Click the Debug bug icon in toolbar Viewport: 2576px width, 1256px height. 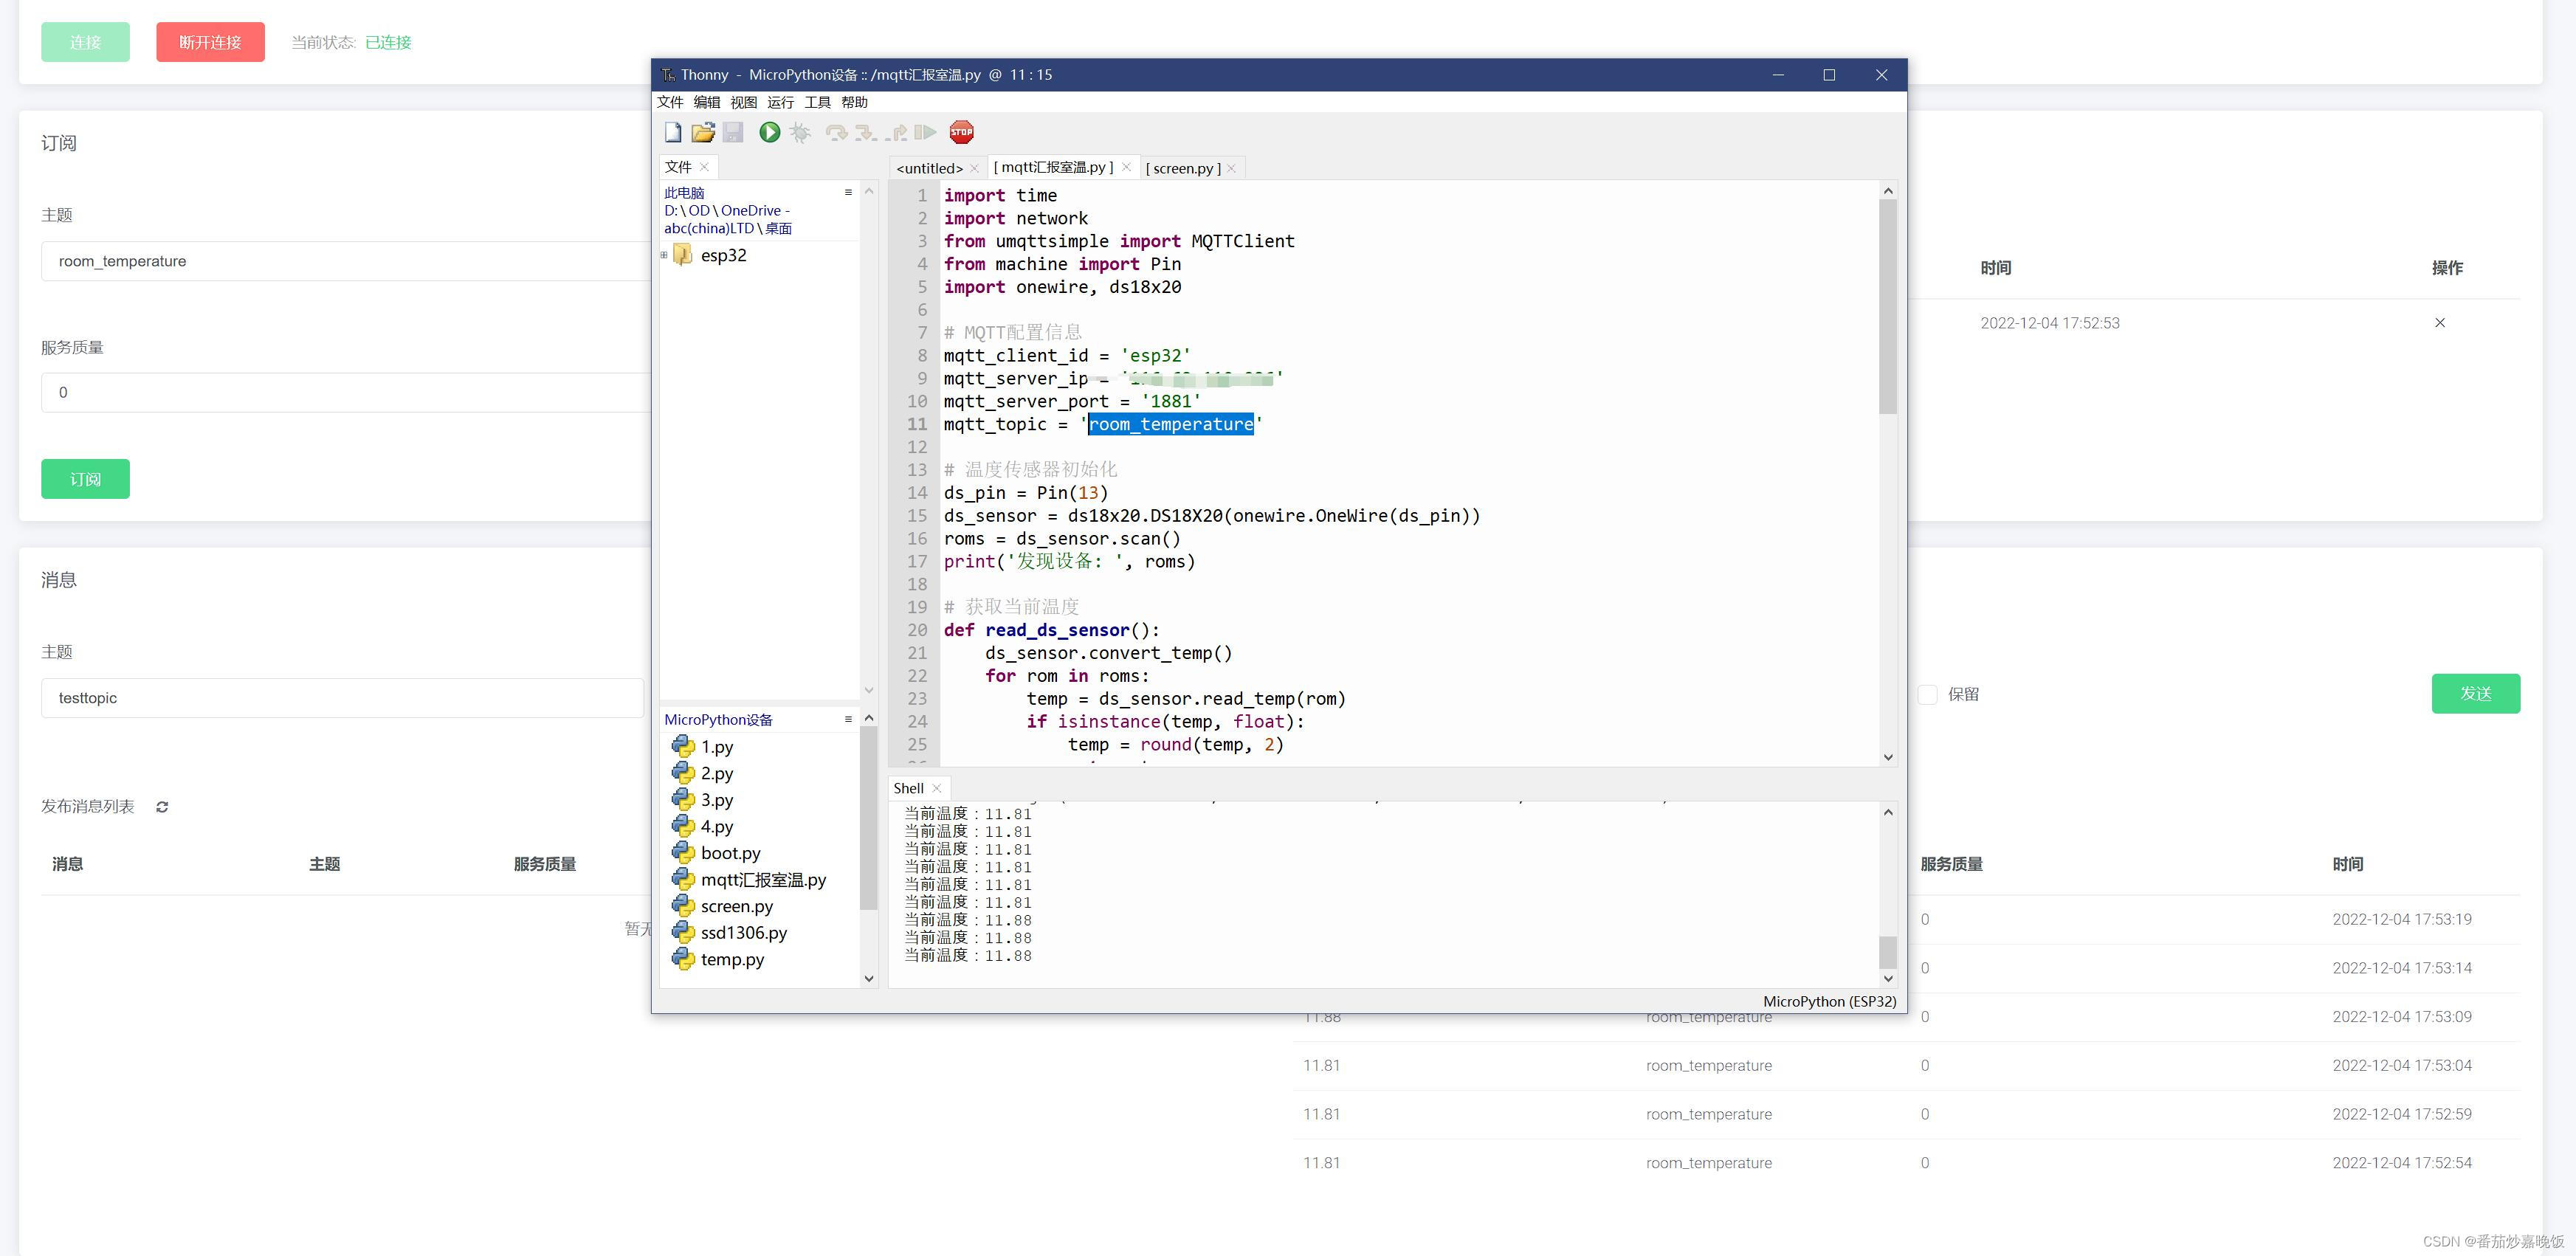[x=800, y=132]
